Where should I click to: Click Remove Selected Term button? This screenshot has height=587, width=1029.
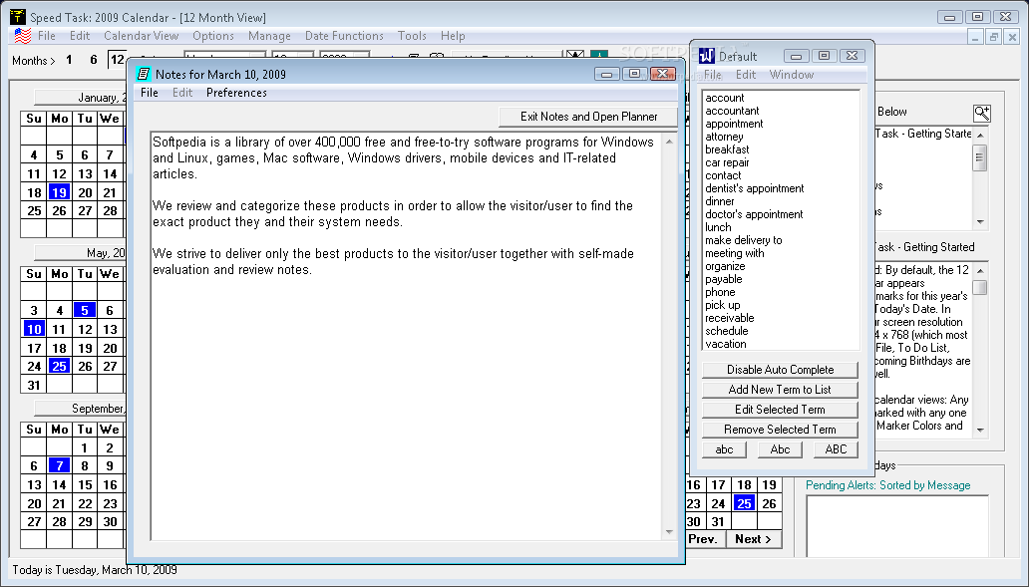pos(781,430)
